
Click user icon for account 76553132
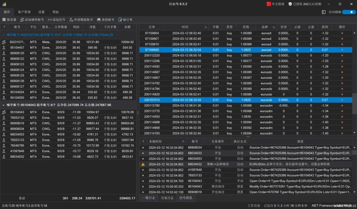point(4,118)
